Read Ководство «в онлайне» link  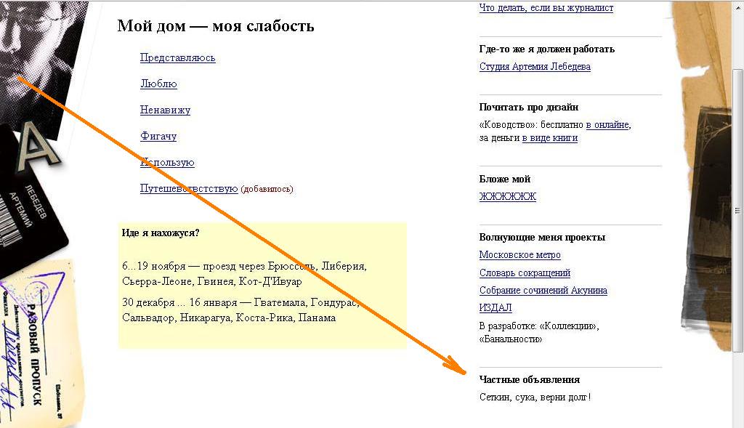(x=607, y=125)
